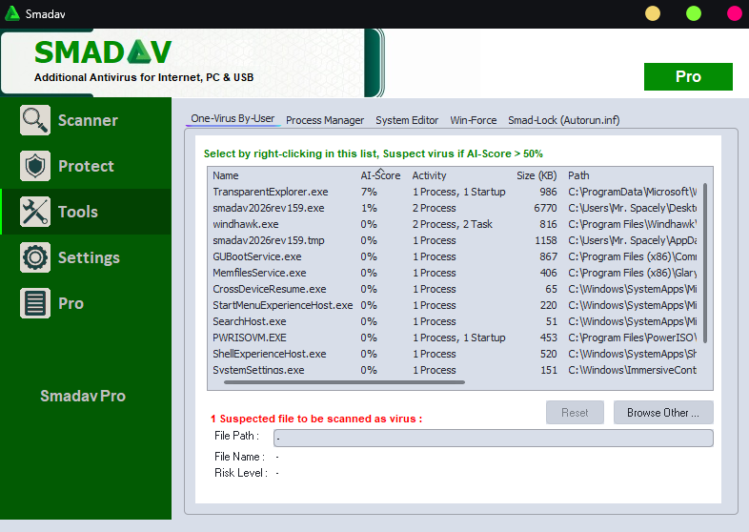This screenshot has width=749, height=532.
Task: Open the Scanner magnifier icon
Action: tap(35, 120)
